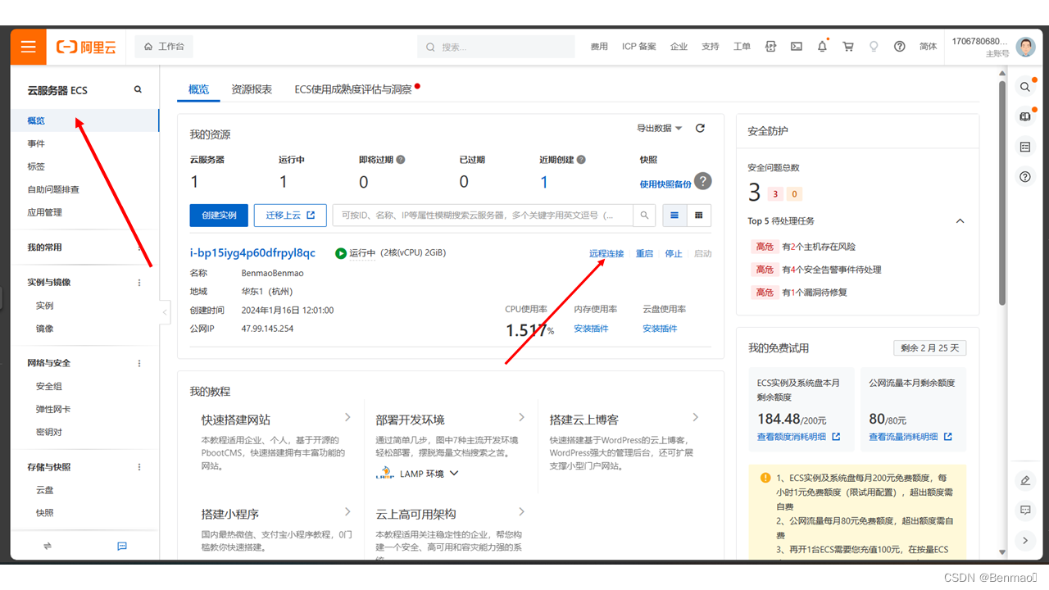Click help icon next to 即将过期
The image size is (1049, 590).
tap(401, 160)
